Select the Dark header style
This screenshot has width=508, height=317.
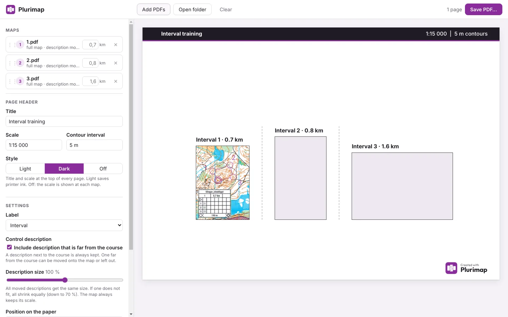(x=64, y=169)
